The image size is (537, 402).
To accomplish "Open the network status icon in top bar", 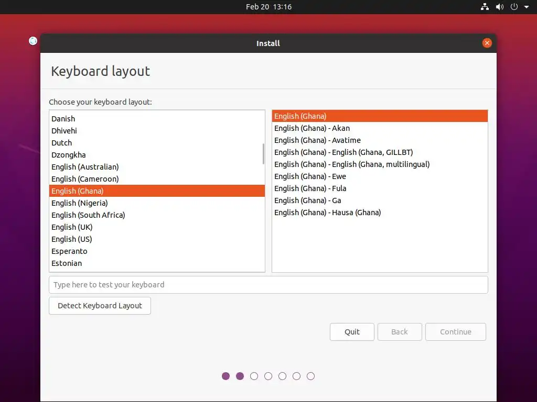I will pos(485,7).
